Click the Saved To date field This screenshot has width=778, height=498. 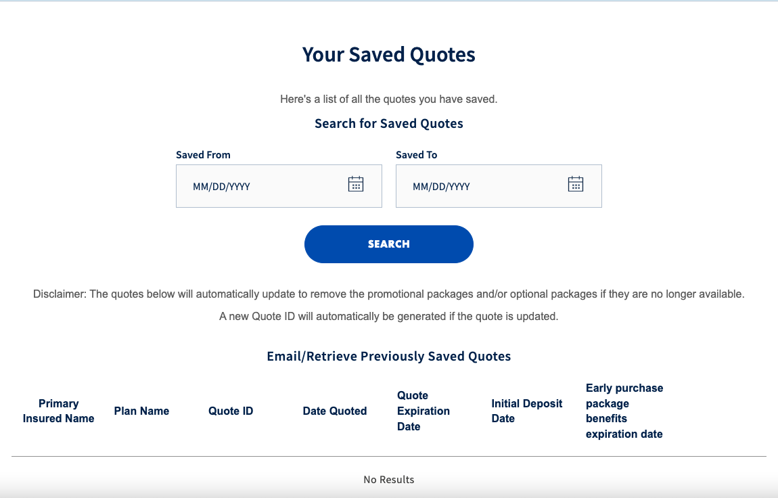[x=499, y=186]
